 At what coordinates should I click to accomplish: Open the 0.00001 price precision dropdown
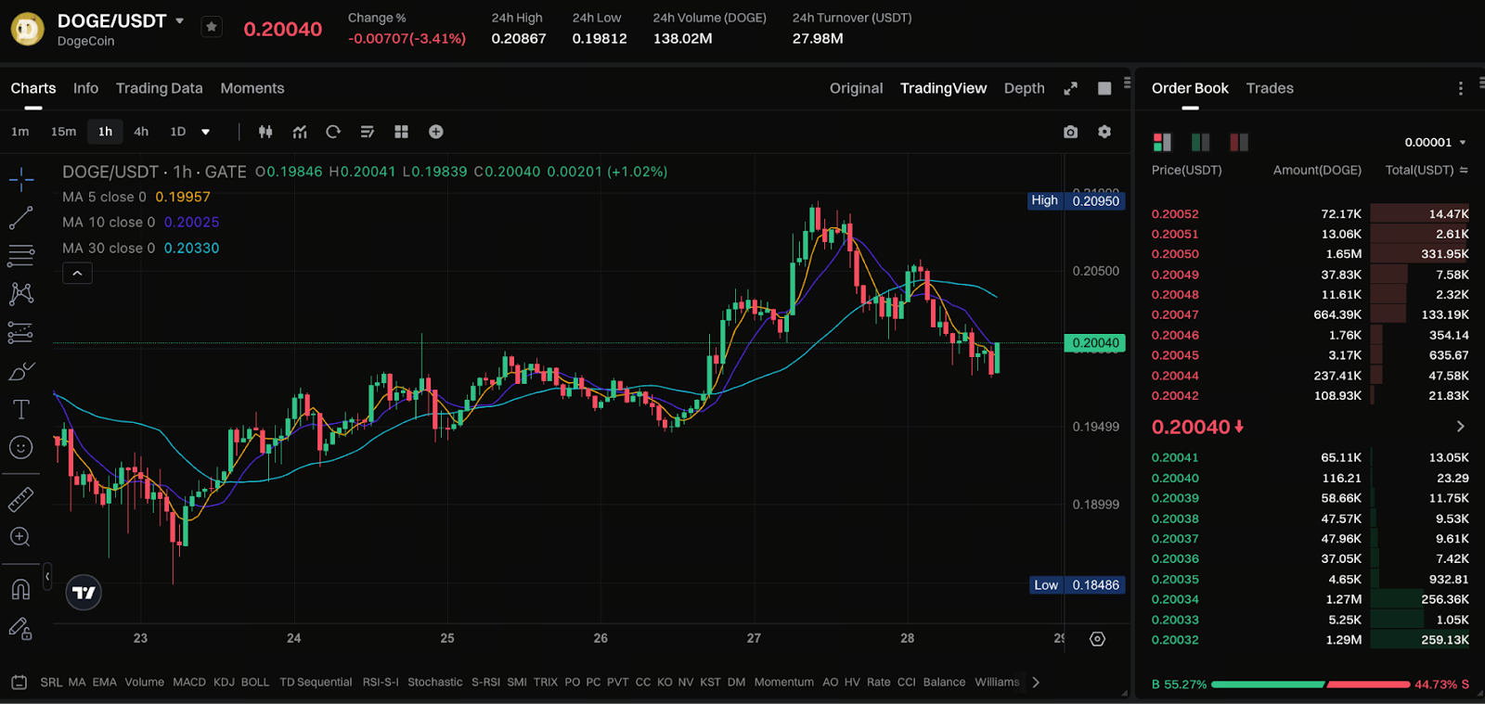(1435, 142)
